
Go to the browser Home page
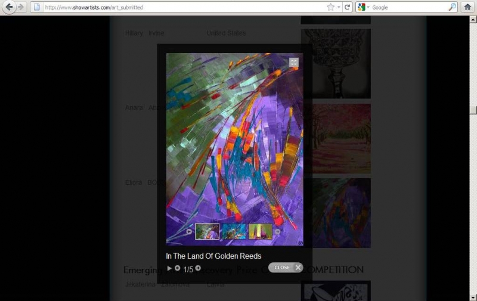[x=468, y=7]
